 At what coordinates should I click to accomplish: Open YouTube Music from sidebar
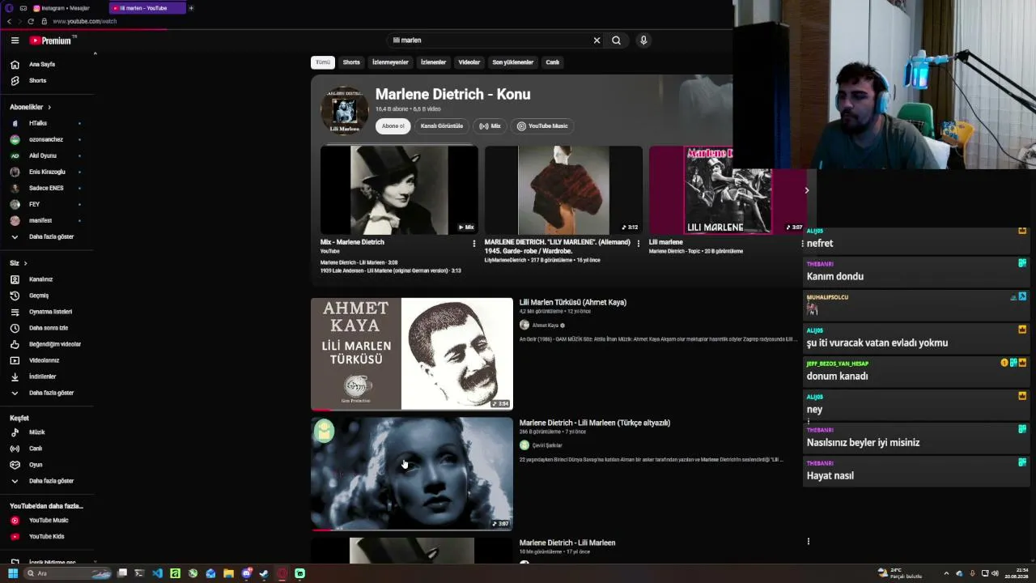(49, 521)
